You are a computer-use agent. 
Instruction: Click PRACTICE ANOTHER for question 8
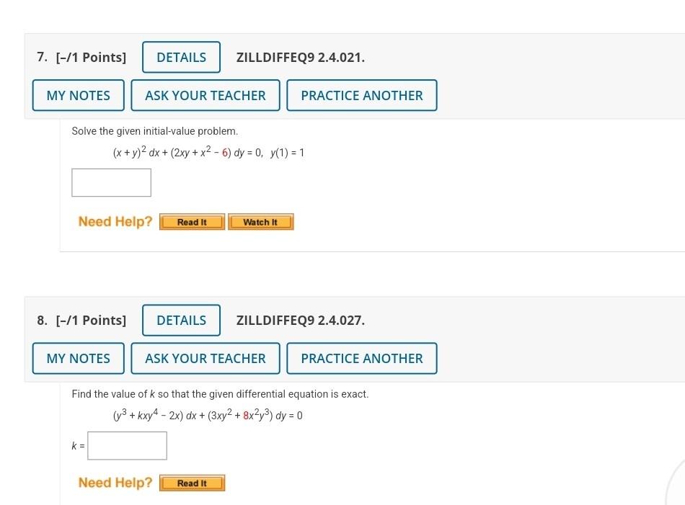[361, 358]
